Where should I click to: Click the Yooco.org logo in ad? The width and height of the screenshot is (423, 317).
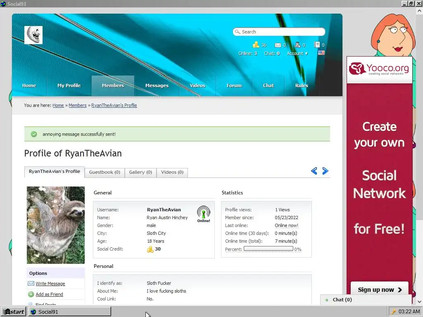pyautogui.click(x=379, y=69)
